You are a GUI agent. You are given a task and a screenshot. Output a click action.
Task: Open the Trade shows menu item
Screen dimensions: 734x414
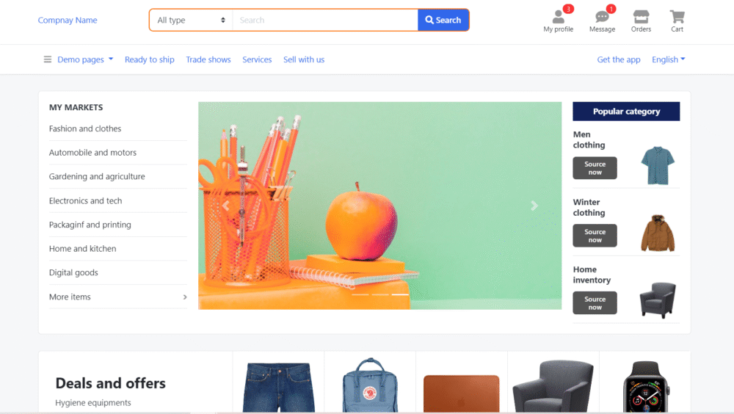208,59
